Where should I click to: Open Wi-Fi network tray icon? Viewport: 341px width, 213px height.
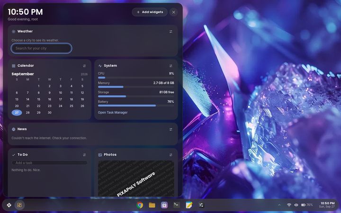tap(289, 205)
